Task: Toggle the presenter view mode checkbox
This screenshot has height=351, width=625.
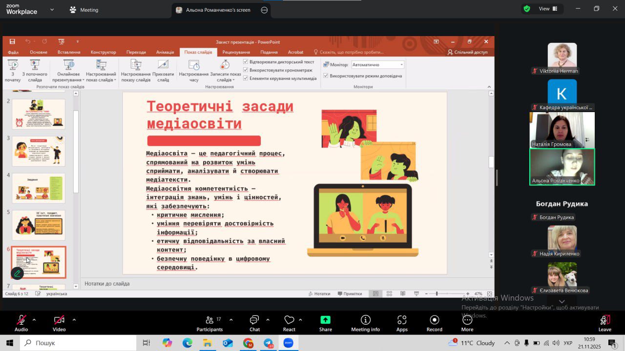Action: coord(326,76)
